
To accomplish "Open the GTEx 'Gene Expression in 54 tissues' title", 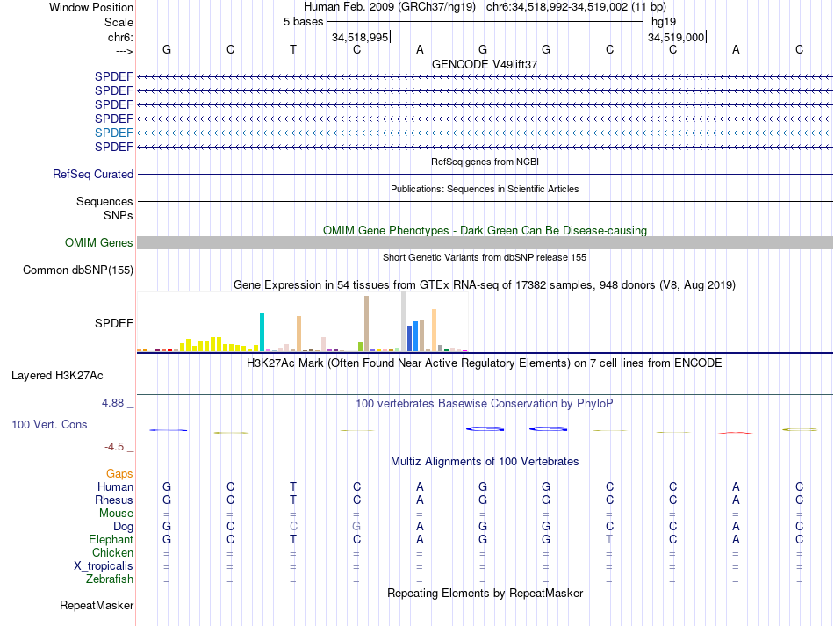I will pos(485,285).
